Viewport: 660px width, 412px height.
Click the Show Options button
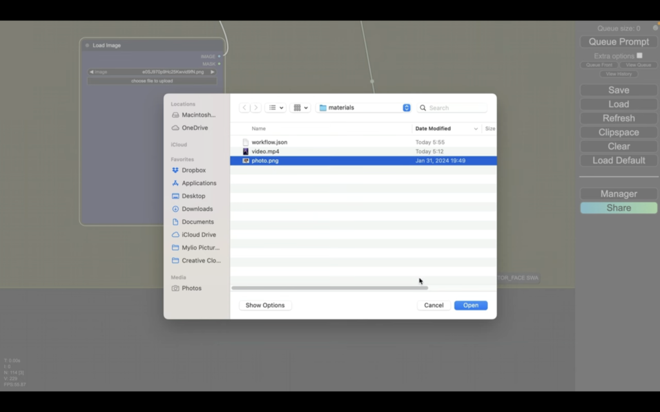pos(265,305)
